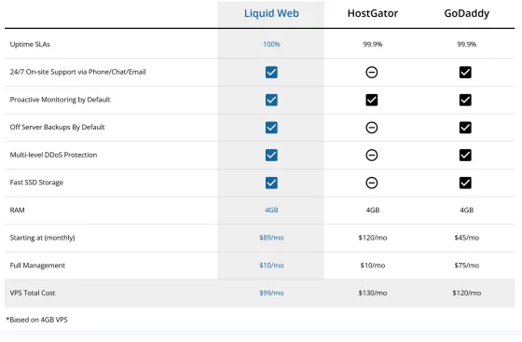Click Liquid Web's 4GB RAM value
Screen dimensions: 522x342
pyautogui.click(x=271, y=210)
